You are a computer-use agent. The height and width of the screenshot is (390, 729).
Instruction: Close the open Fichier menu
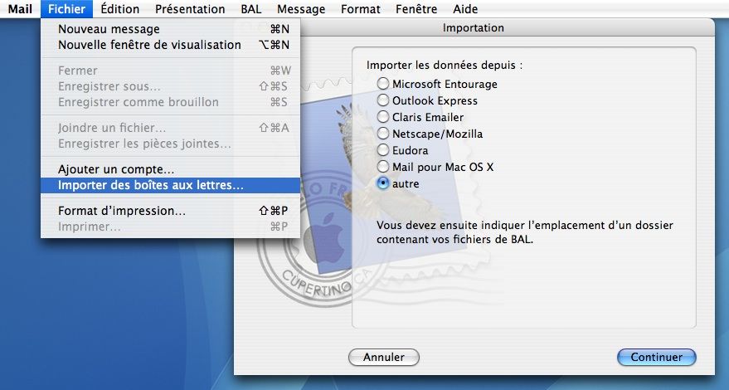click(x=66, y=9)
